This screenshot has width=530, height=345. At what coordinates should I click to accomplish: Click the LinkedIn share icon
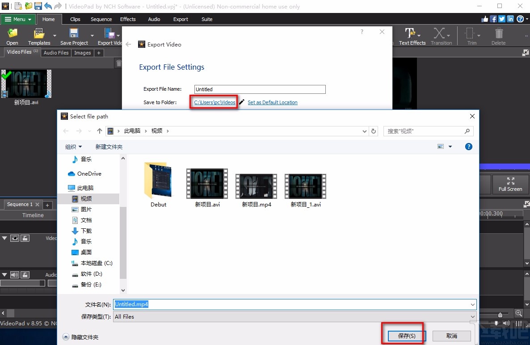[x=510, y=19]
